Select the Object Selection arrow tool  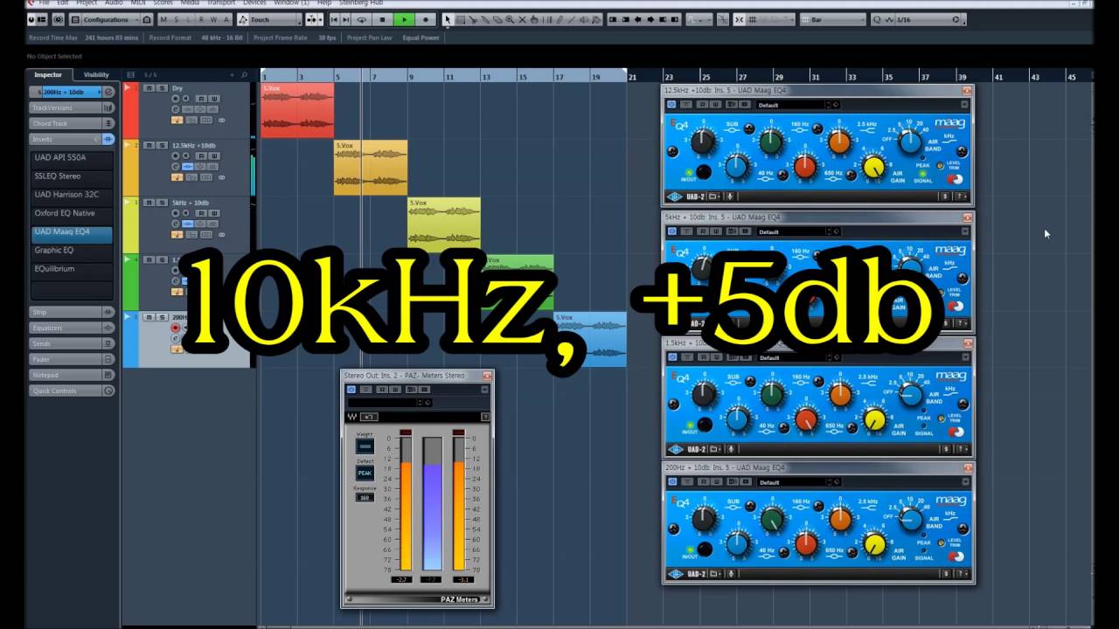pos(448,19)
